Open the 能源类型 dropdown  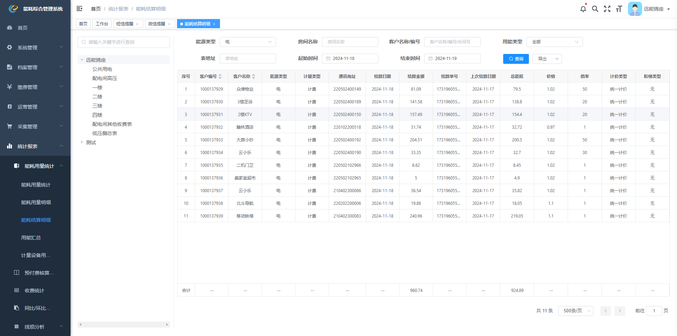click(x=248, y=42)
